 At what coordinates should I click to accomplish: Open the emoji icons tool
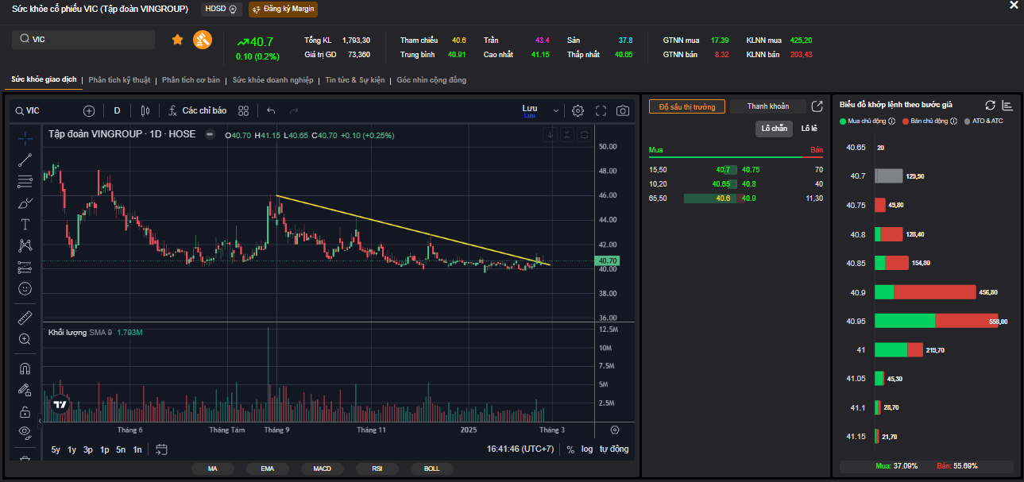coord(25,288)
